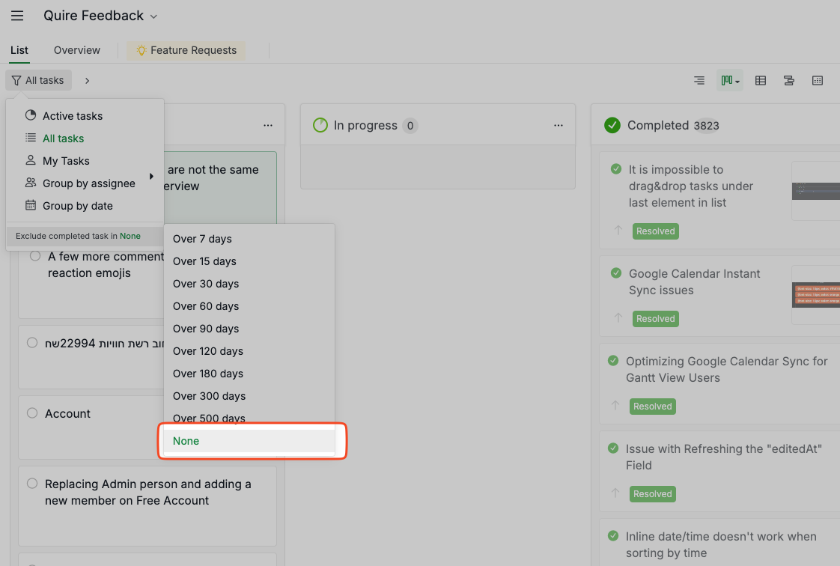Open 'Replacing Admin person' task card
Screen dimensions: 840x566
pyautogui.click(x=147, y=506)
